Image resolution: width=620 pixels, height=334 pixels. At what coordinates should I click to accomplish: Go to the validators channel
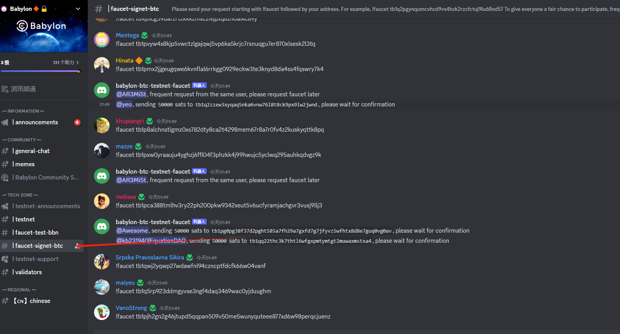click(x=42, y=272)
